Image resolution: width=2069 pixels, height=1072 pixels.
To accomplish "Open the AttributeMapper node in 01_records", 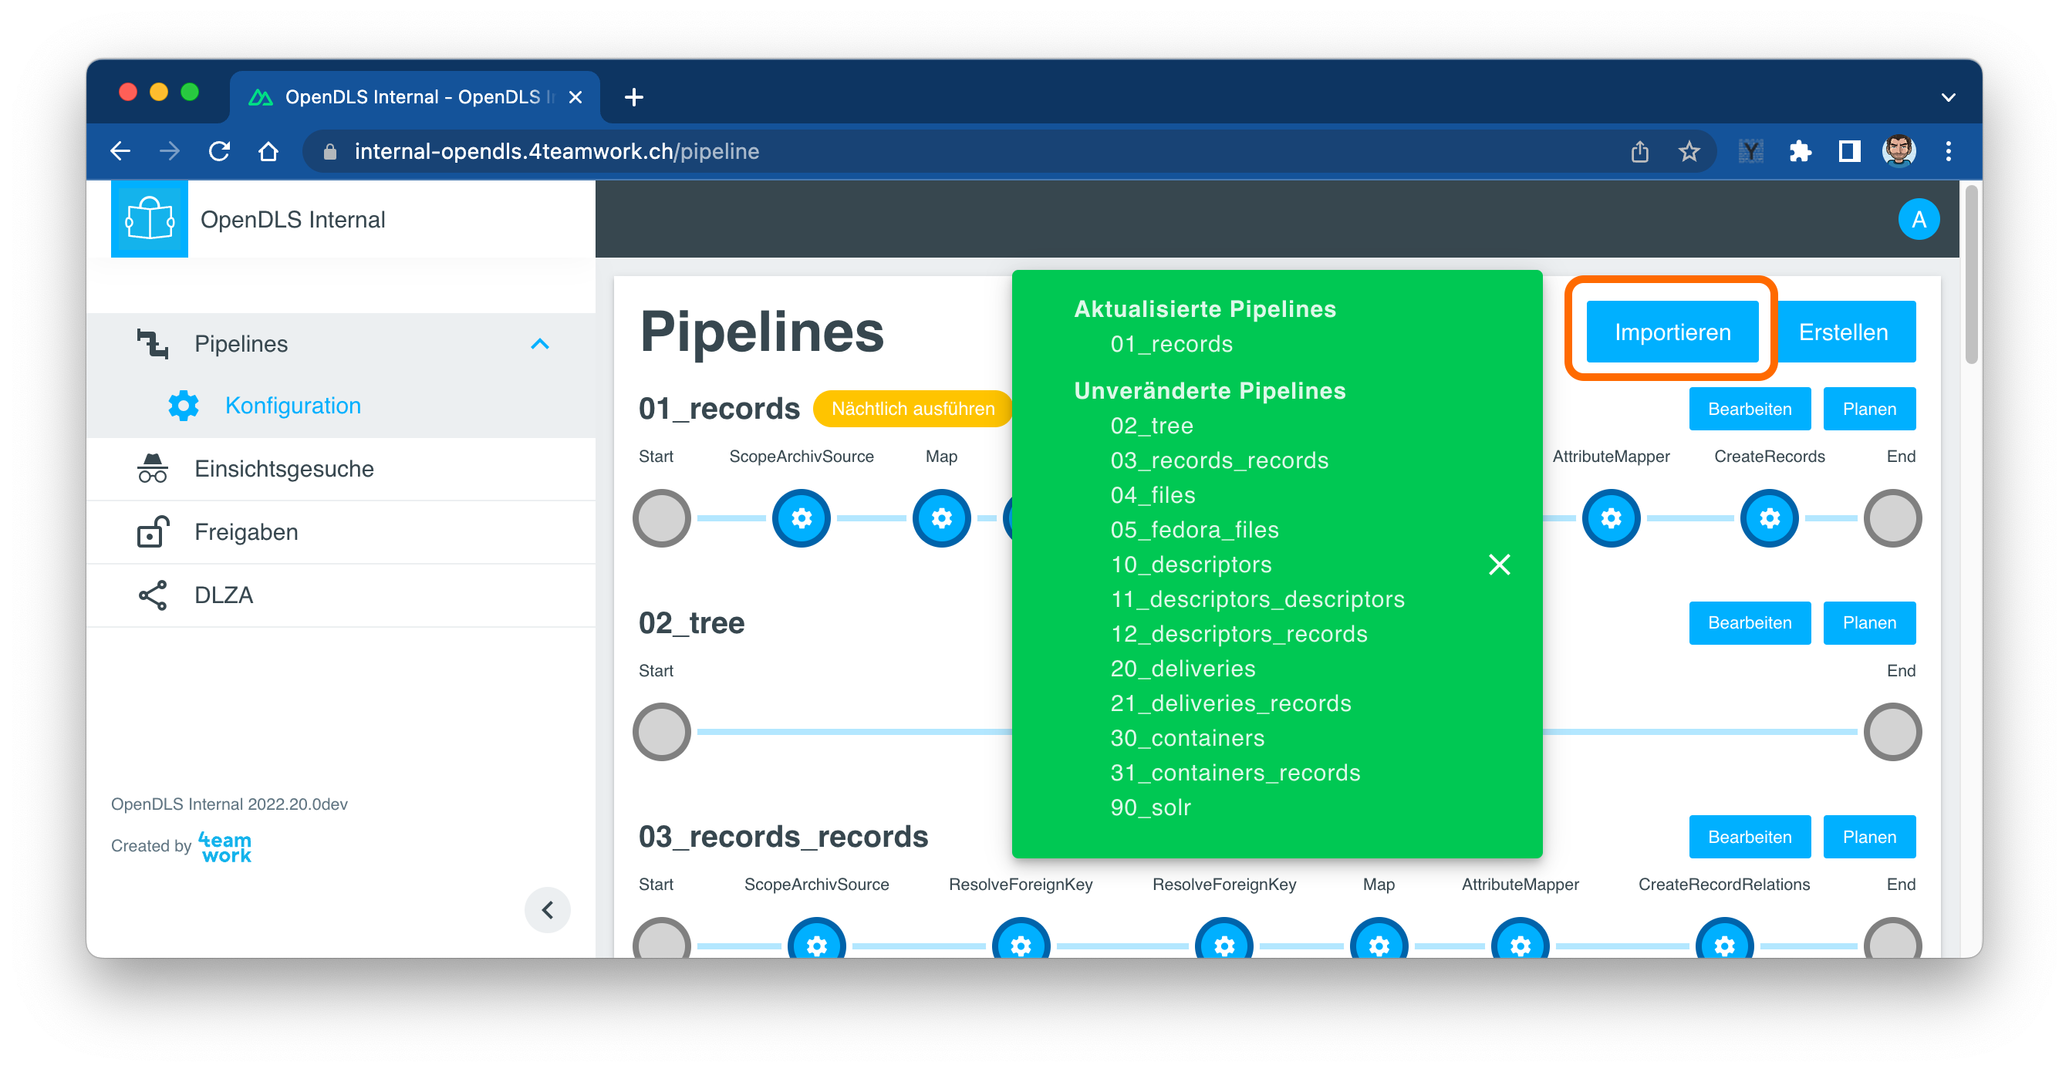I will point(1612,518).
